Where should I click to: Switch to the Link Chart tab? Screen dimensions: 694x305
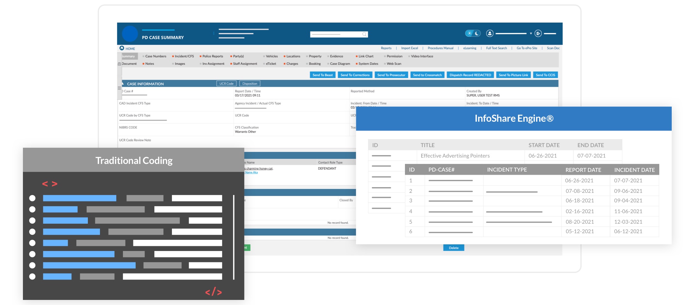[366, 56]
